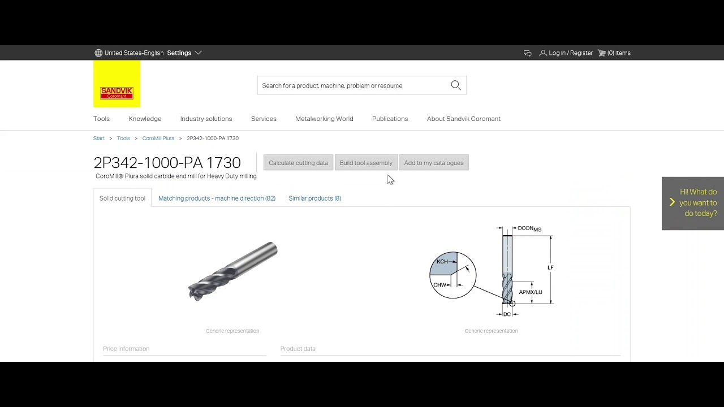Open United States-English region selector
This screenshot has width=724, height=407.
tap(134, 53)
